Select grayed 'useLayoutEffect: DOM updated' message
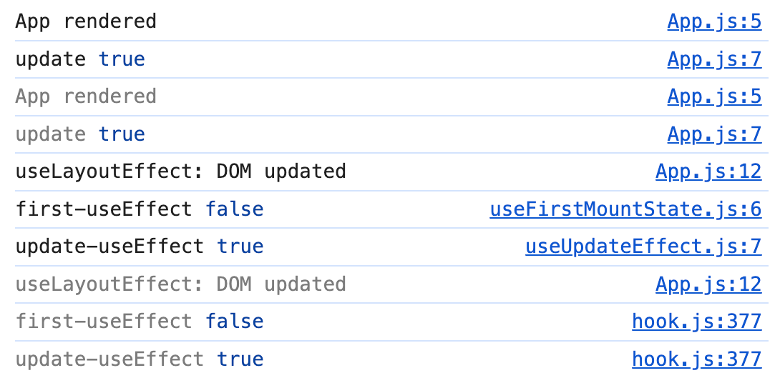Image resolution: width=780 pixels, height=383 pixels. [180, 284]
